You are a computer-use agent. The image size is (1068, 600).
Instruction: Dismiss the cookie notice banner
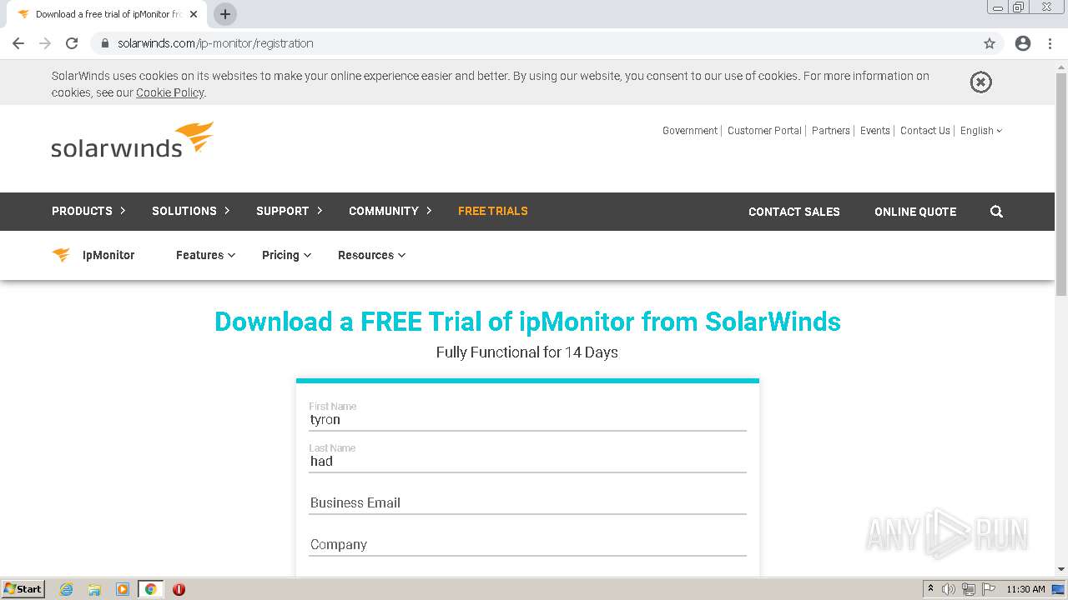tap(981, 82)
